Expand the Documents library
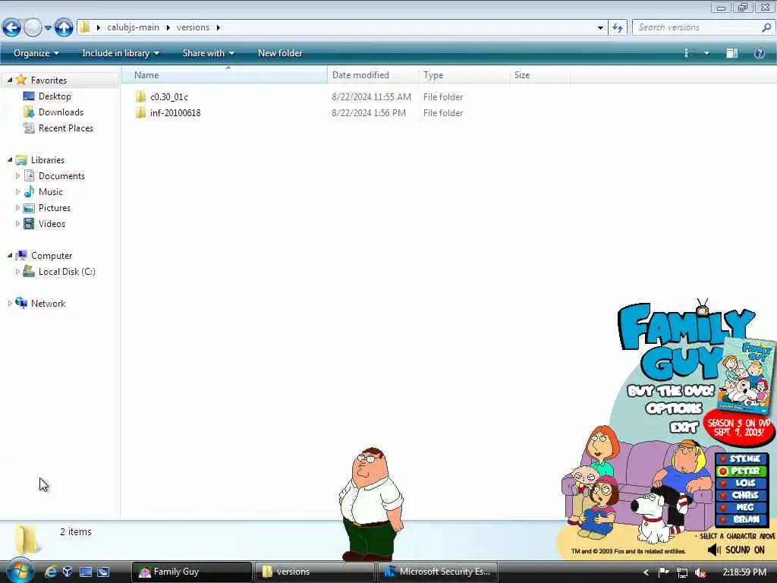The width and height of the screenshot is (777, 583). tap(18, 175)
